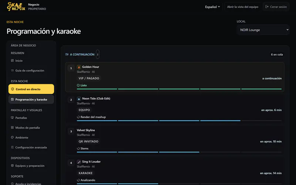Open Modos de pantalla
Screen dimensions: 296x185
tap(31, 128)
